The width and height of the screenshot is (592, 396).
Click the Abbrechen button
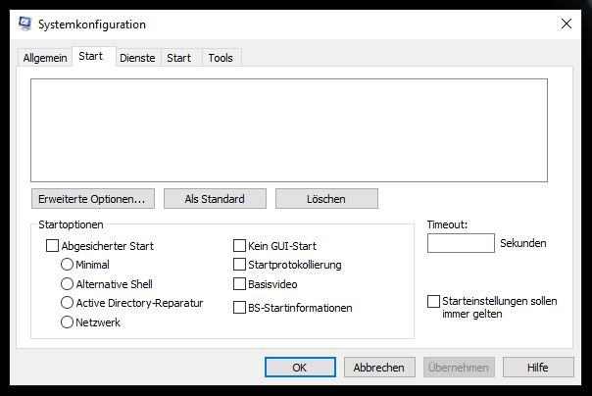(379, 368)
